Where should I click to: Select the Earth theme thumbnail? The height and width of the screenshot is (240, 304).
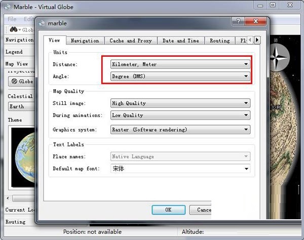point(23,157)
